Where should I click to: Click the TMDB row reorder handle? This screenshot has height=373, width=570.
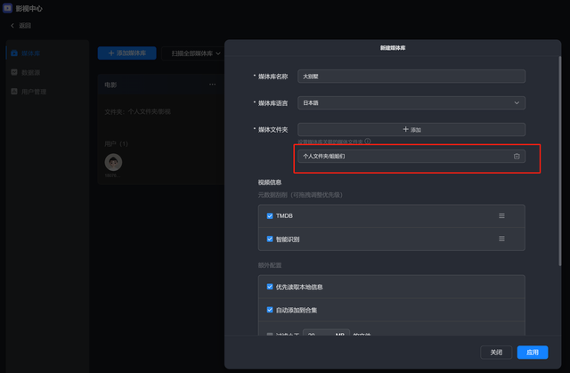(501, 215)
